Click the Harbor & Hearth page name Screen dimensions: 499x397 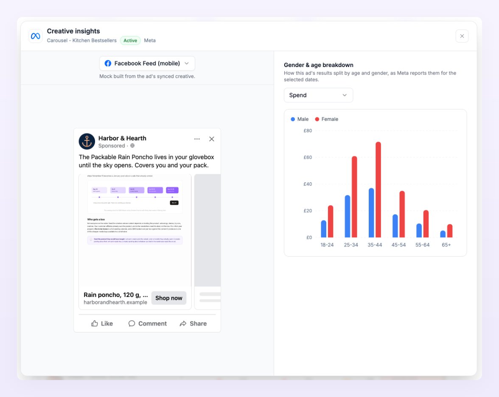[122, 138]
